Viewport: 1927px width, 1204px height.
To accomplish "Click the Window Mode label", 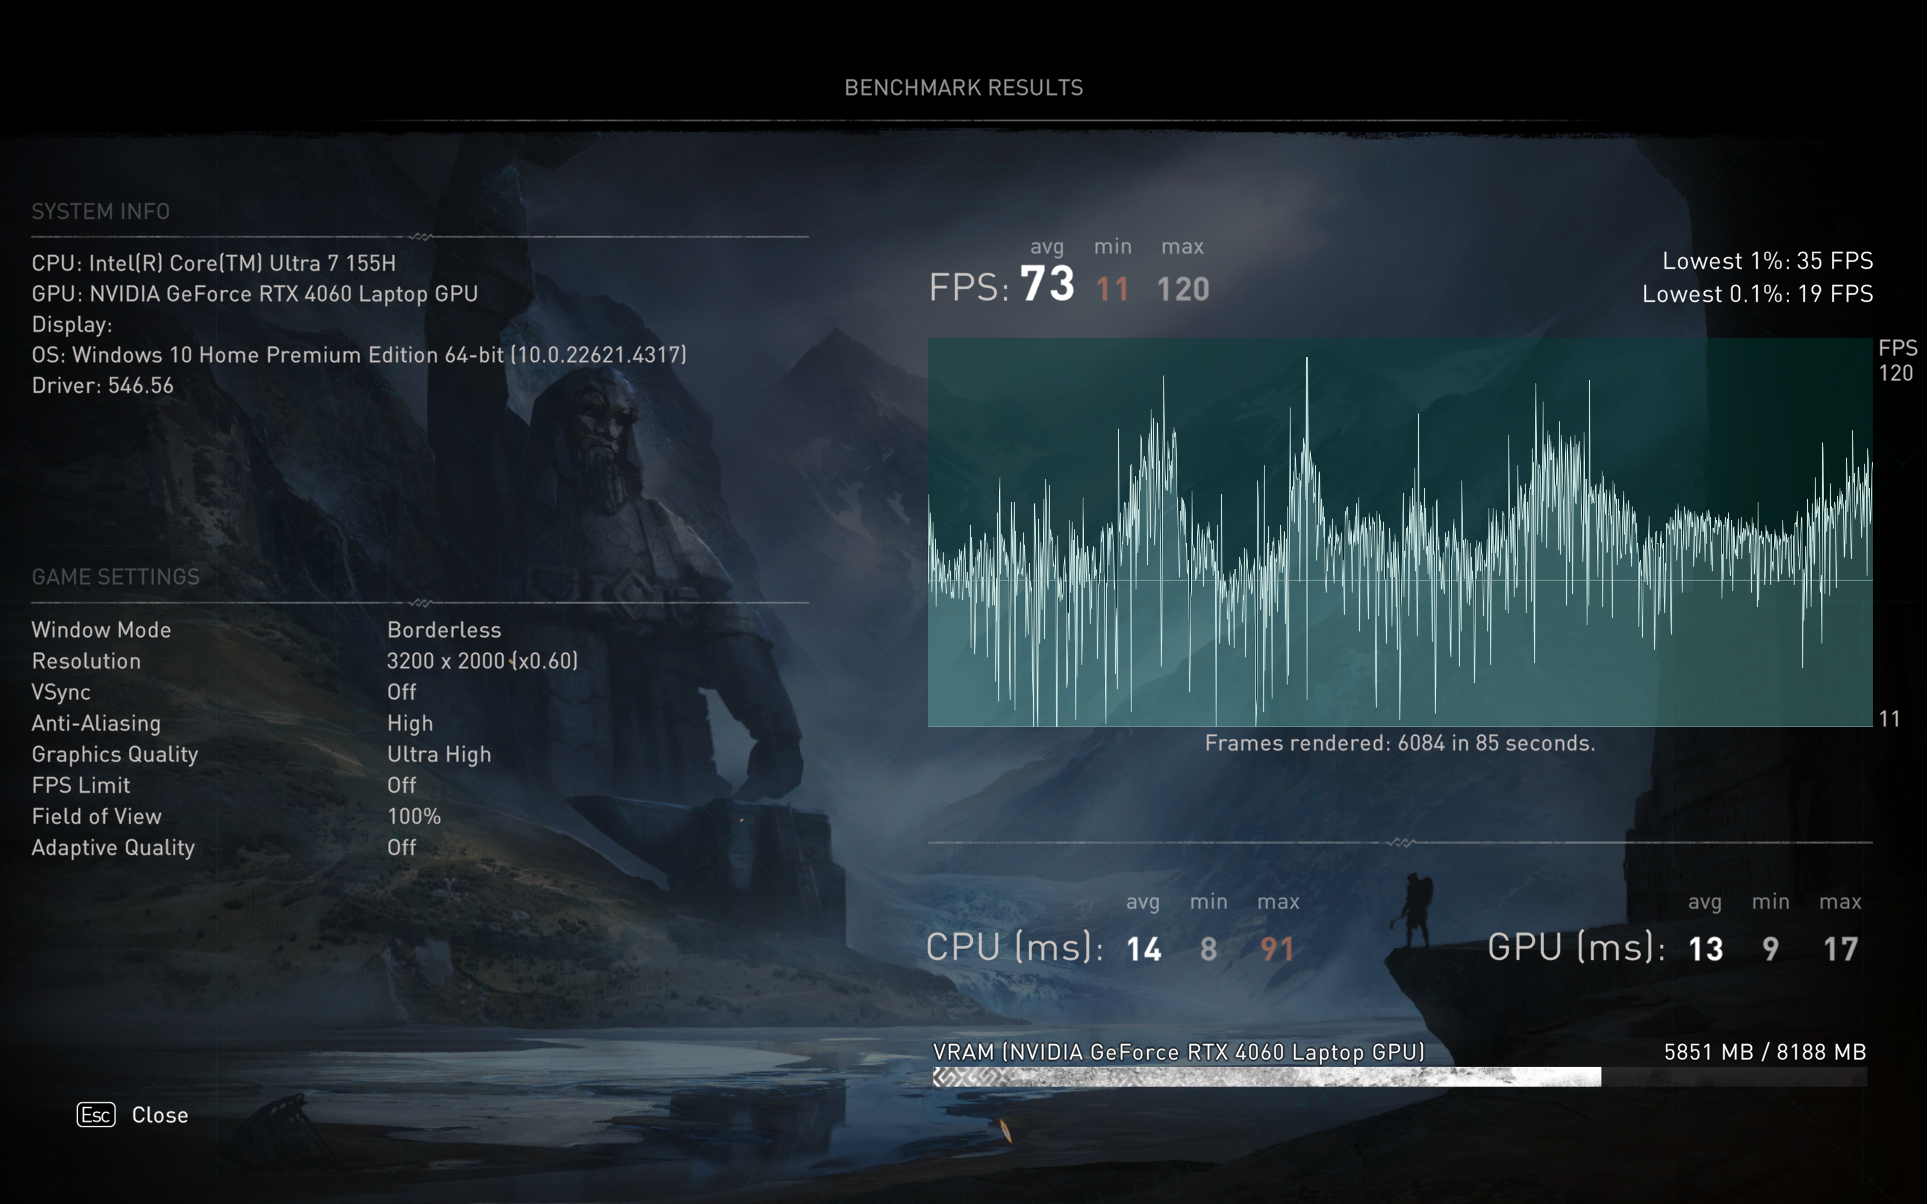I will click(x=101, y=630).
